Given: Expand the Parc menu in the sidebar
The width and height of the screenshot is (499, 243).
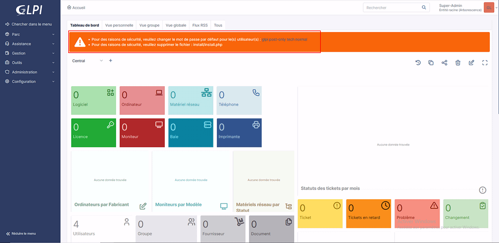Looking at the screenshot, I should [29, 35].
